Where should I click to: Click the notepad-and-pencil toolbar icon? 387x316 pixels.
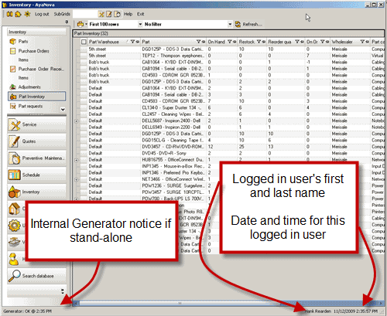coord(109,14)
